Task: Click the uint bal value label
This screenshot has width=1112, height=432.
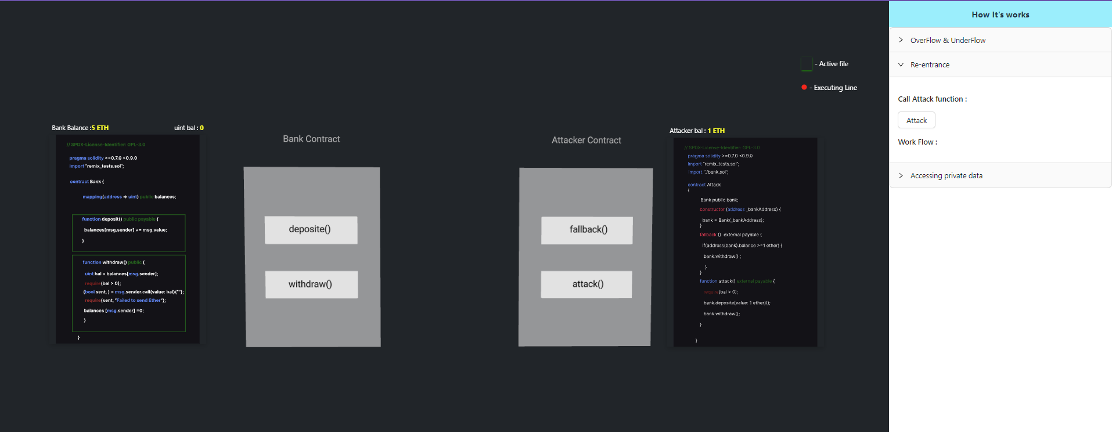Action: 189,128
